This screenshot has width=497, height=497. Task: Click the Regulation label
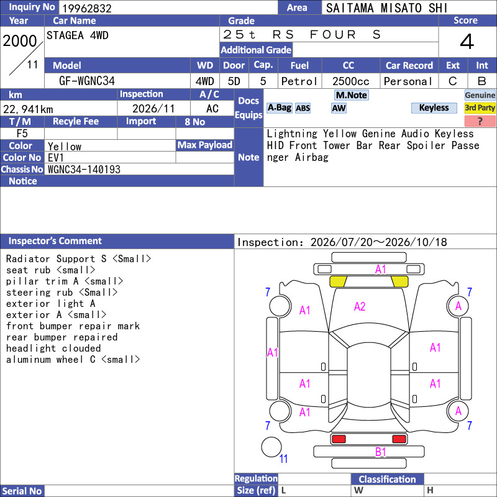click(x=256, y=478)
